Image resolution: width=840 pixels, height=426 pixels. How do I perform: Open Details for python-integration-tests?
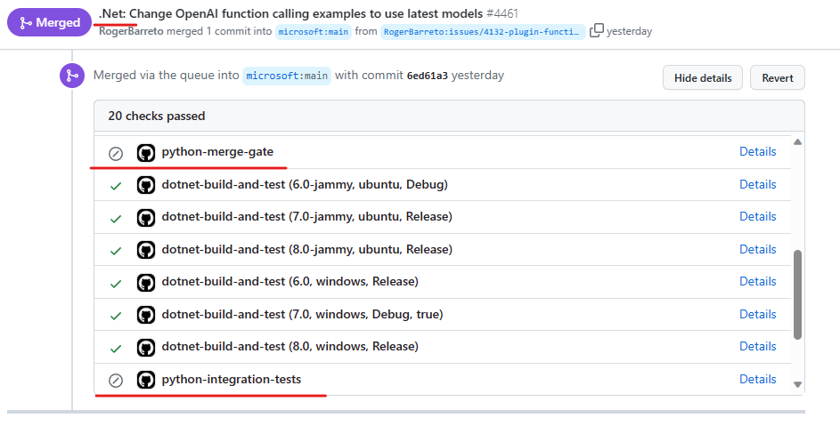(757, 379)
